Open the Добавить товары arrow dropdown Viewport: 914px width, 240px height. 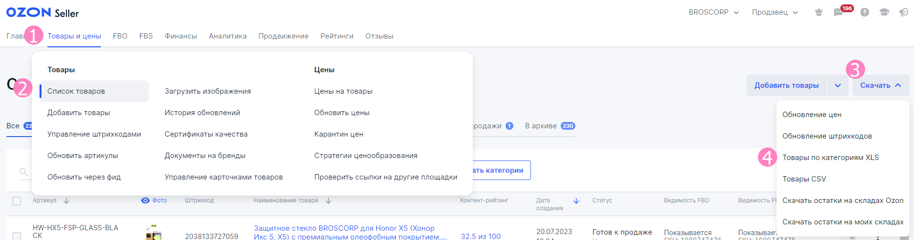[x=838, y=85]
